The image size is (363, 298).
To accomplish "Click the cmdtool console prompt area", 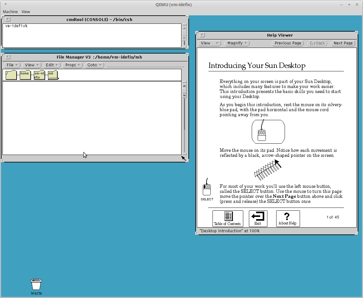I will (x=92, y=35).
